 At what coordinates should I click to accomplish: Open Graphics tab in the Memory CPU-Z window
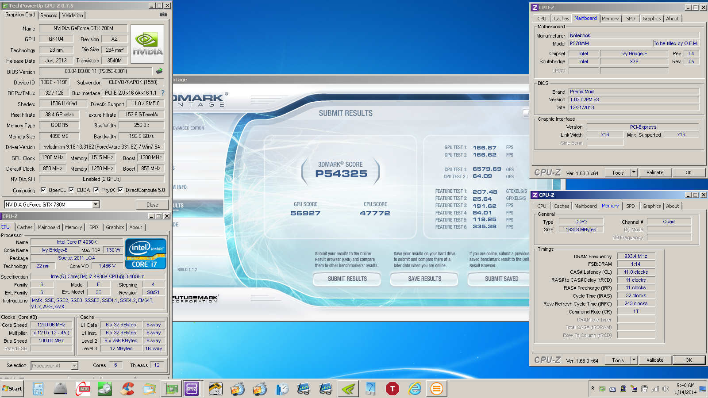pos(652,206)
